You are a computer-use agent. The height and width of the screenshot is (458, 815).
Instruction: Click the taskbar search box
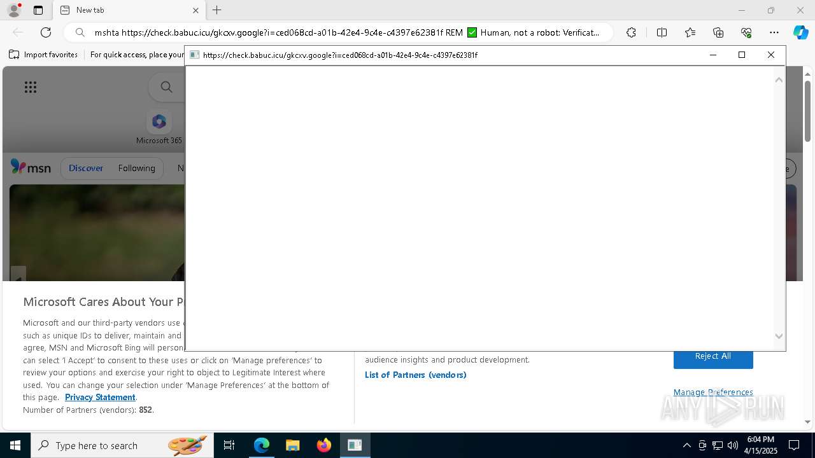(x=122, y=445)
